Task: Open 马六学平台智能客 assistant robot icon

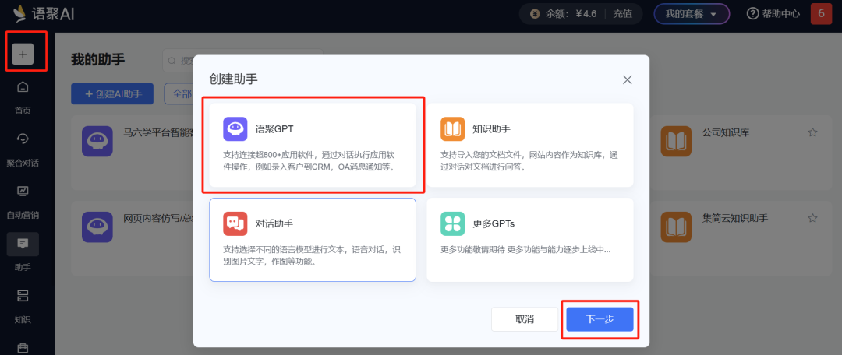Action: (97, 142)
